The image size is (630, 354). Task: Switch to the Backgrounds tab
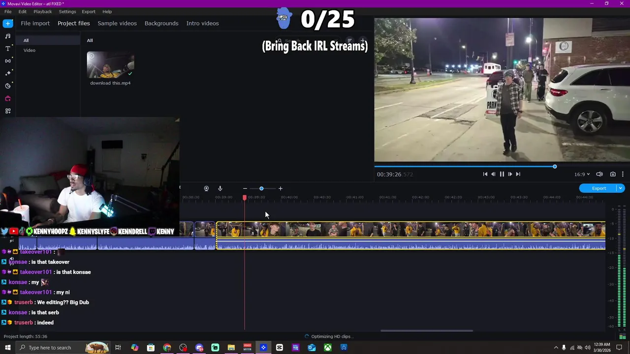pos(161,23)
